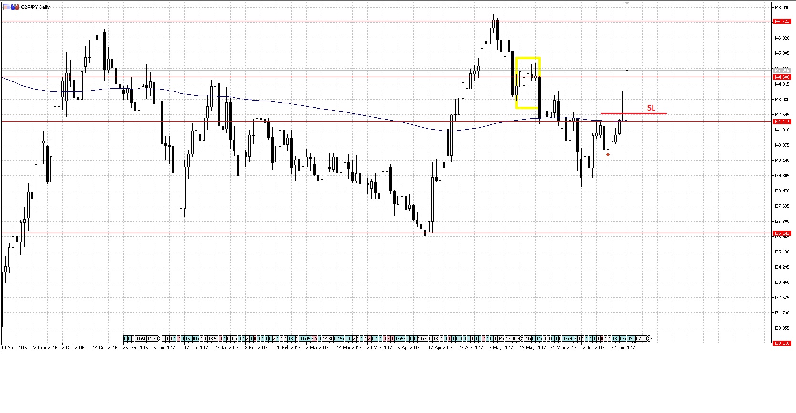Image resolution: width=796 pixels, height=413 pixels.
Task: Click the 138.470 price scale value
Action: pyautogui.click(x=782, y=191)
